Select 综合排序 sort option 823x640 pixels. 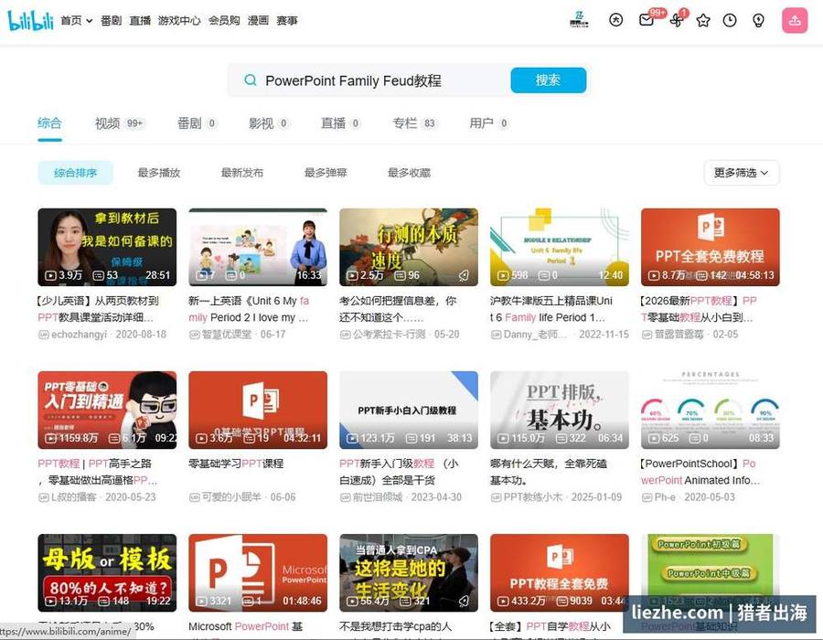click(x=76, y=173)
